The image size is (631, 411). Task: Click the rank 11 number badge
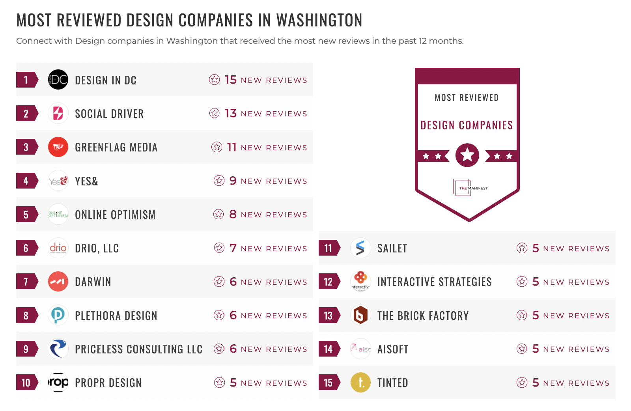(x=328, y=248)
